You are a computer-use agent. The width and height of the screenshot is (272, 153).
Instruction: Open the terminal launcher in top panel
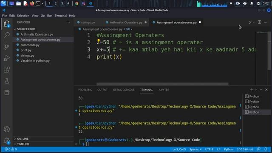coord(38,3)
